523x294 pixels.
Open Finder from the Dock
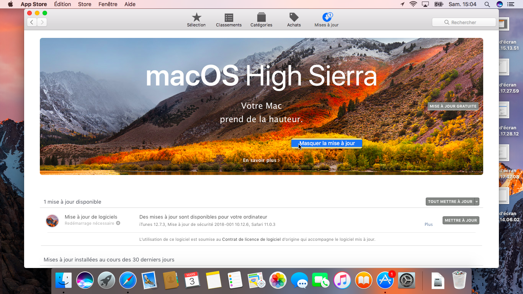pos(64,280)
